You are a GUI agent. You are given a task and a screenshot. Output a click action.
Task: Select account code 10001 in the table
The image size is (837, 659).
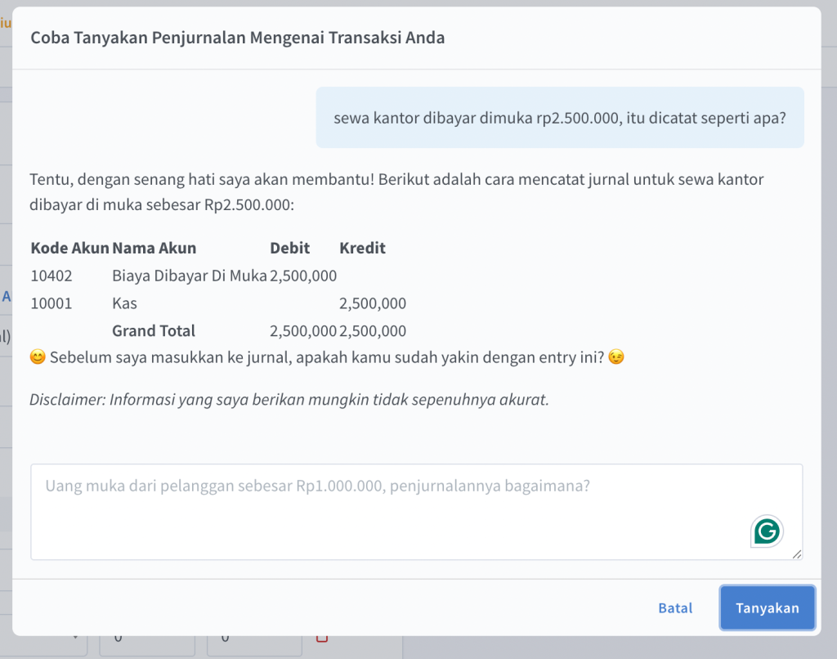coord(51,303)
